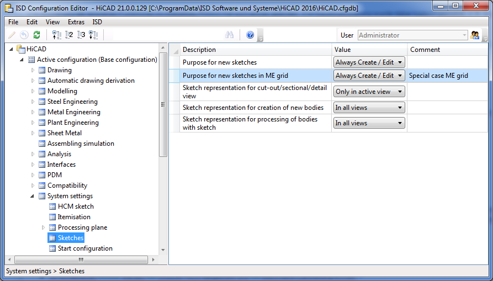Click the Comment column header
The height and width of the screenshot is (281, 493).
[448, 50]
